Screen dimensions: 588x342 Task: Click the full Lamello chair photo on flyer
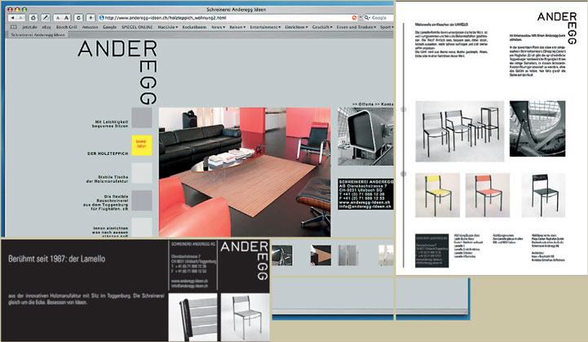(x=245, y=318)
